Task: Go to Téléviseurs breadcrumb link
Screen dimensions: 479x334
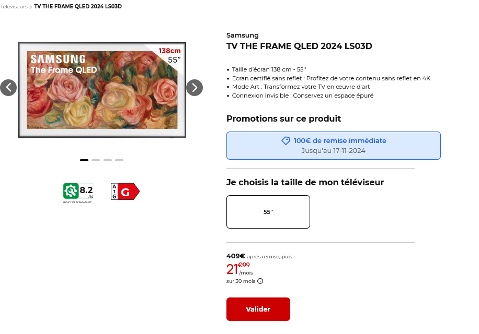Action: (14, 7)
